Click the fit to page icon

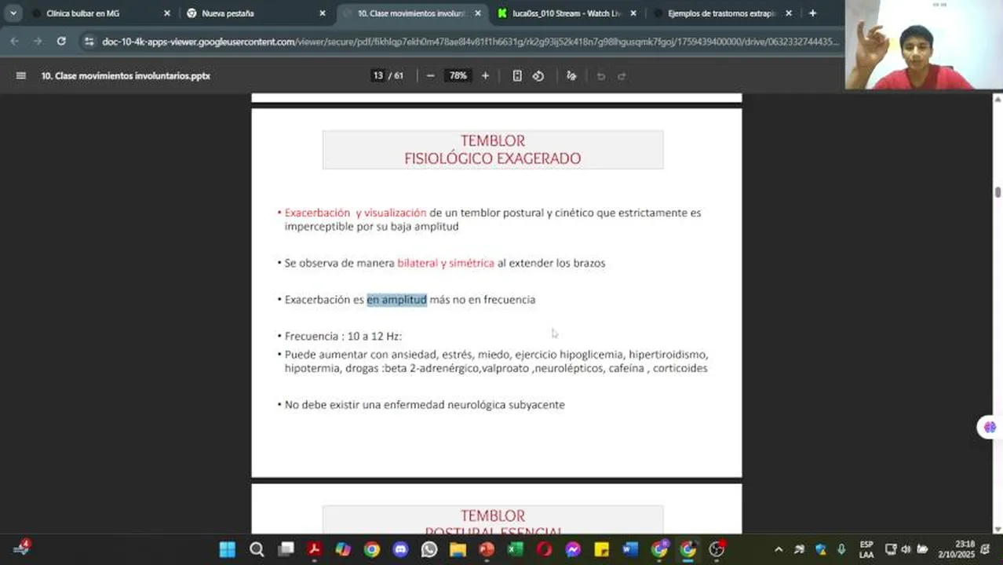pyautogui.click(x=517, y=76)
